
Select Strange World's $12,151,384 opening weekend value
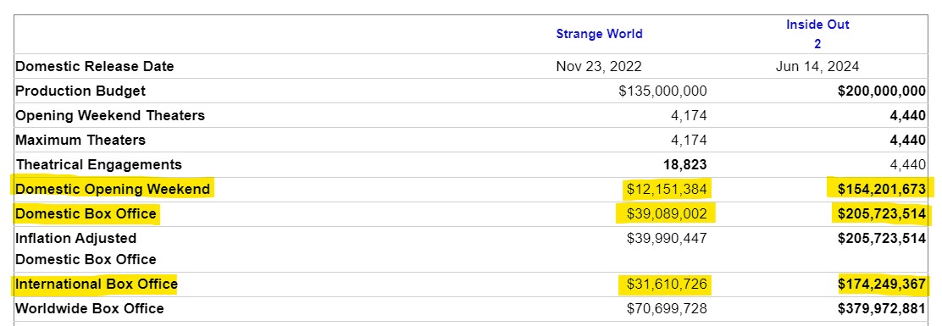click(x=667, y=189)
